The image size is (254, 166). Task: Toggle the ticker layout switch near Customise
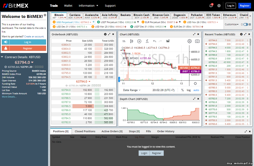click(x=246, y=24)
